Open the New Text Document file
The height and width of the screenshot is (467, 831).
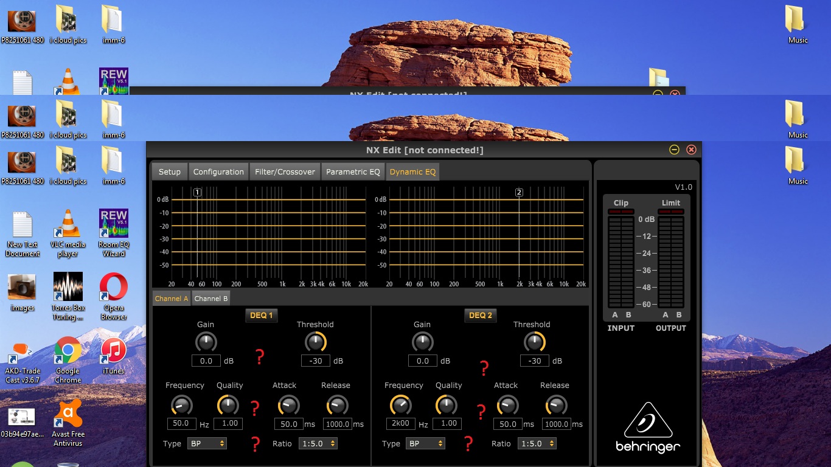click(23, 233)
